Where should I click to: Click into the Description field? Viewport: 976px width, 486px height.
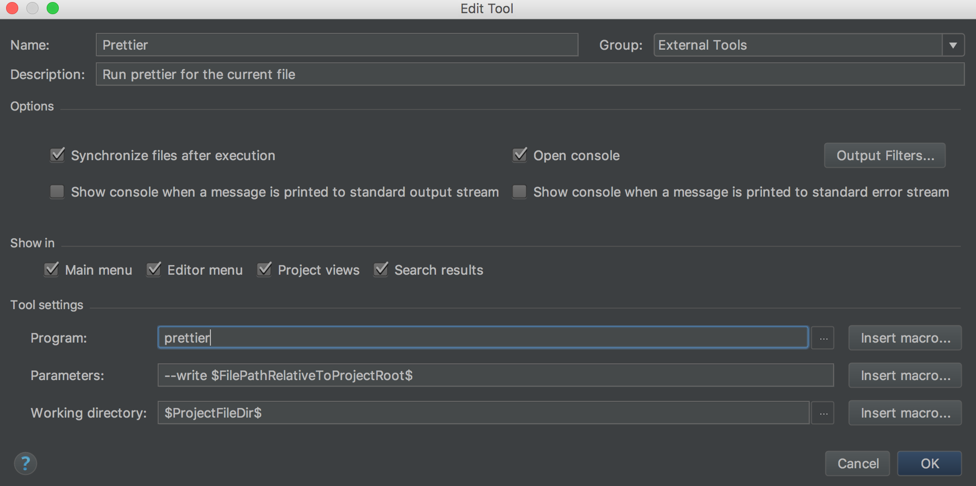[530, 74]
